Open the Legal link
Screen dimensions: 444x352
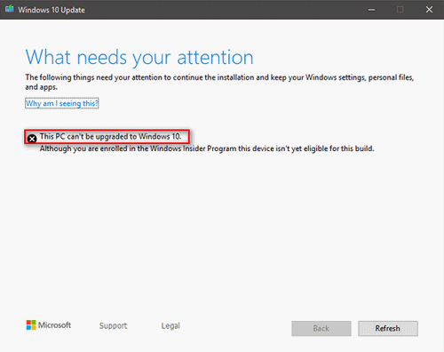coord(170,325)
